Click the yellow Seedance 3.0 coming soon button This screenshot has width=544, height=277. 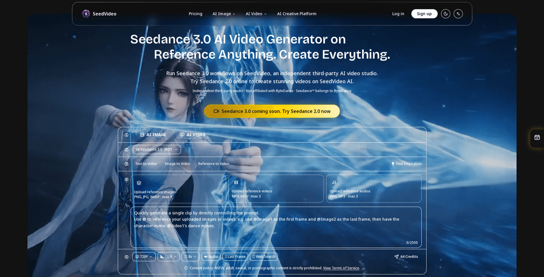[x=272, y=111]
